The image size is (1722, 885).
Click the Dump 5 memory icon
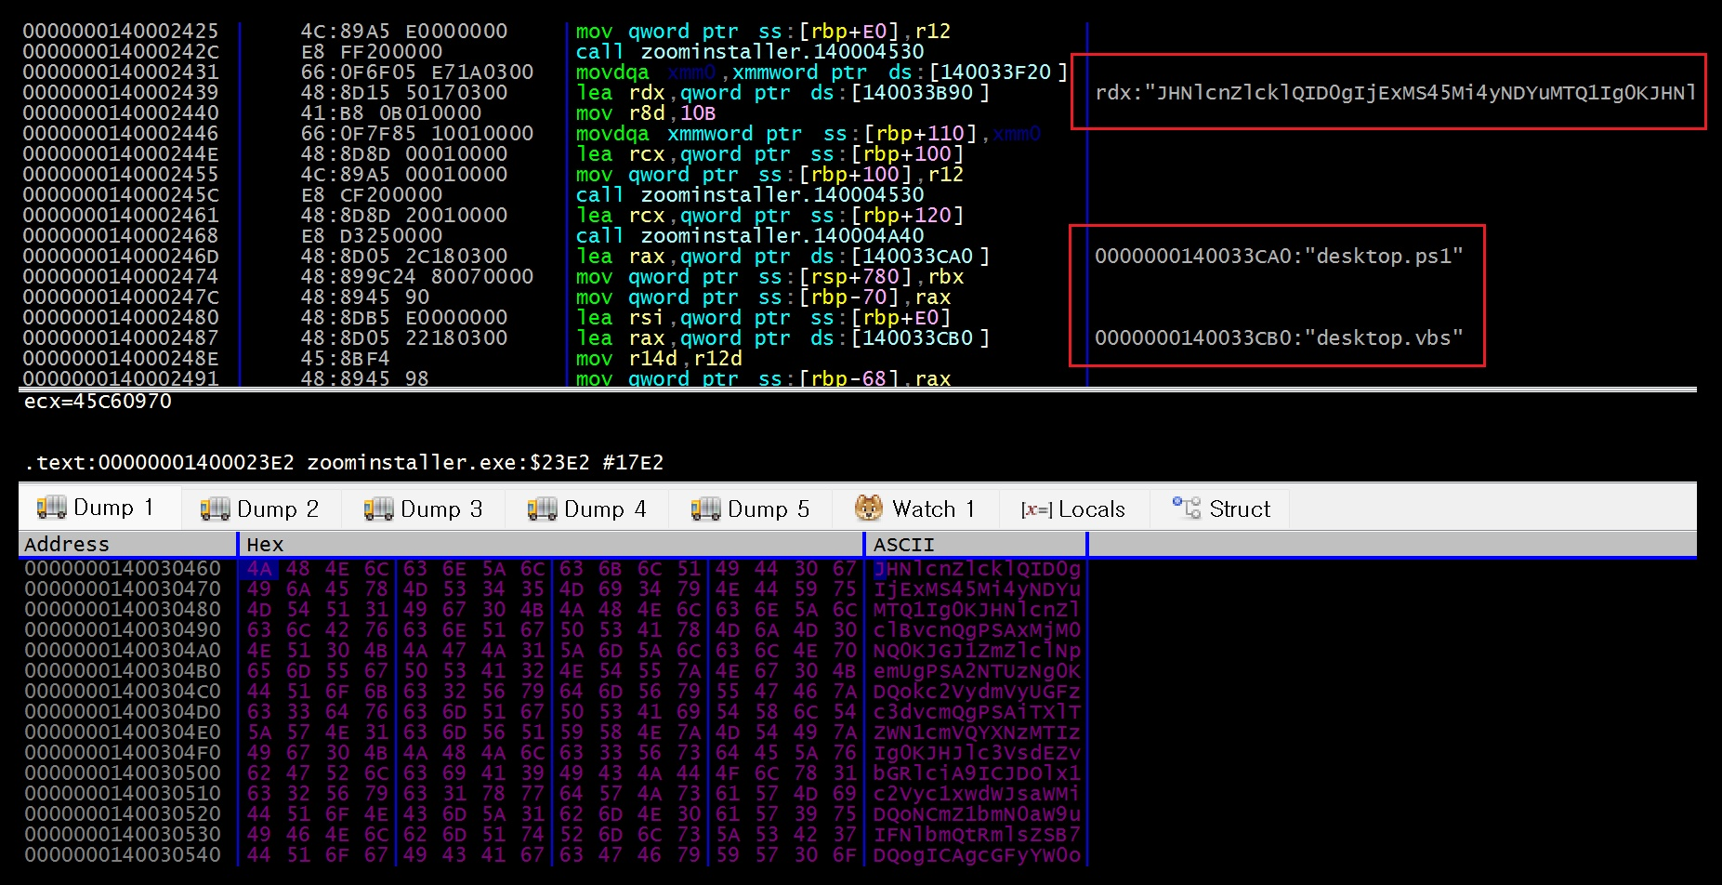click(705, 509)
